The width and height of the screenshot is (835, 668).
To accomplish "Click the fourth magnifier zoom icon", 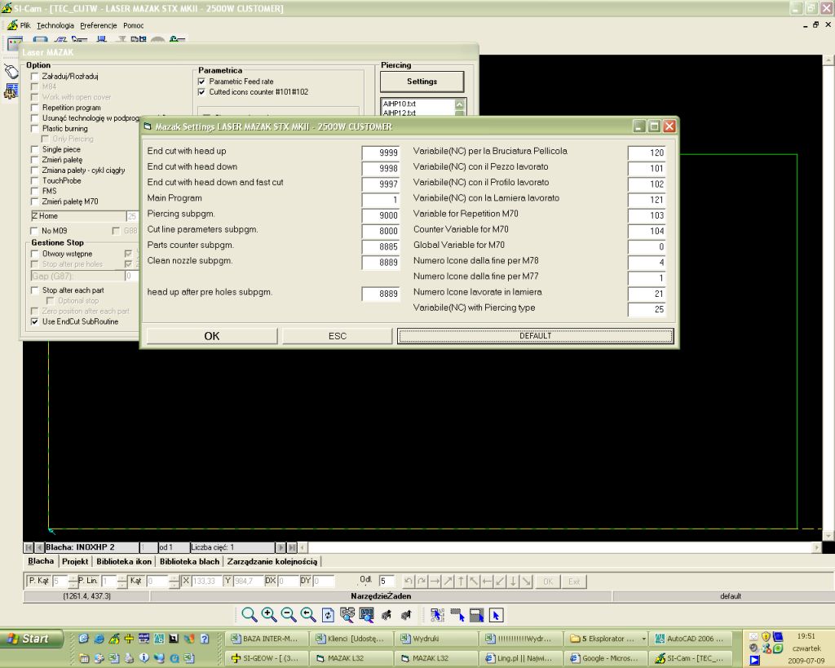I will click(x=308, y=615).
